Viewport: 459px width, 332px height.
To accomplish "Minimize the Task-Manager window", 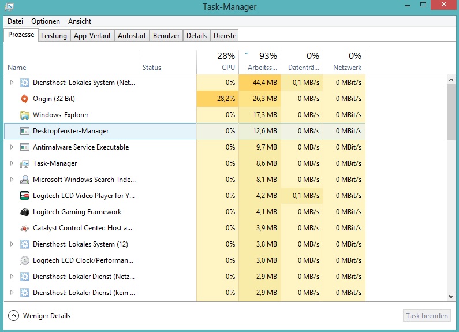I will click(x=408, y=6).
